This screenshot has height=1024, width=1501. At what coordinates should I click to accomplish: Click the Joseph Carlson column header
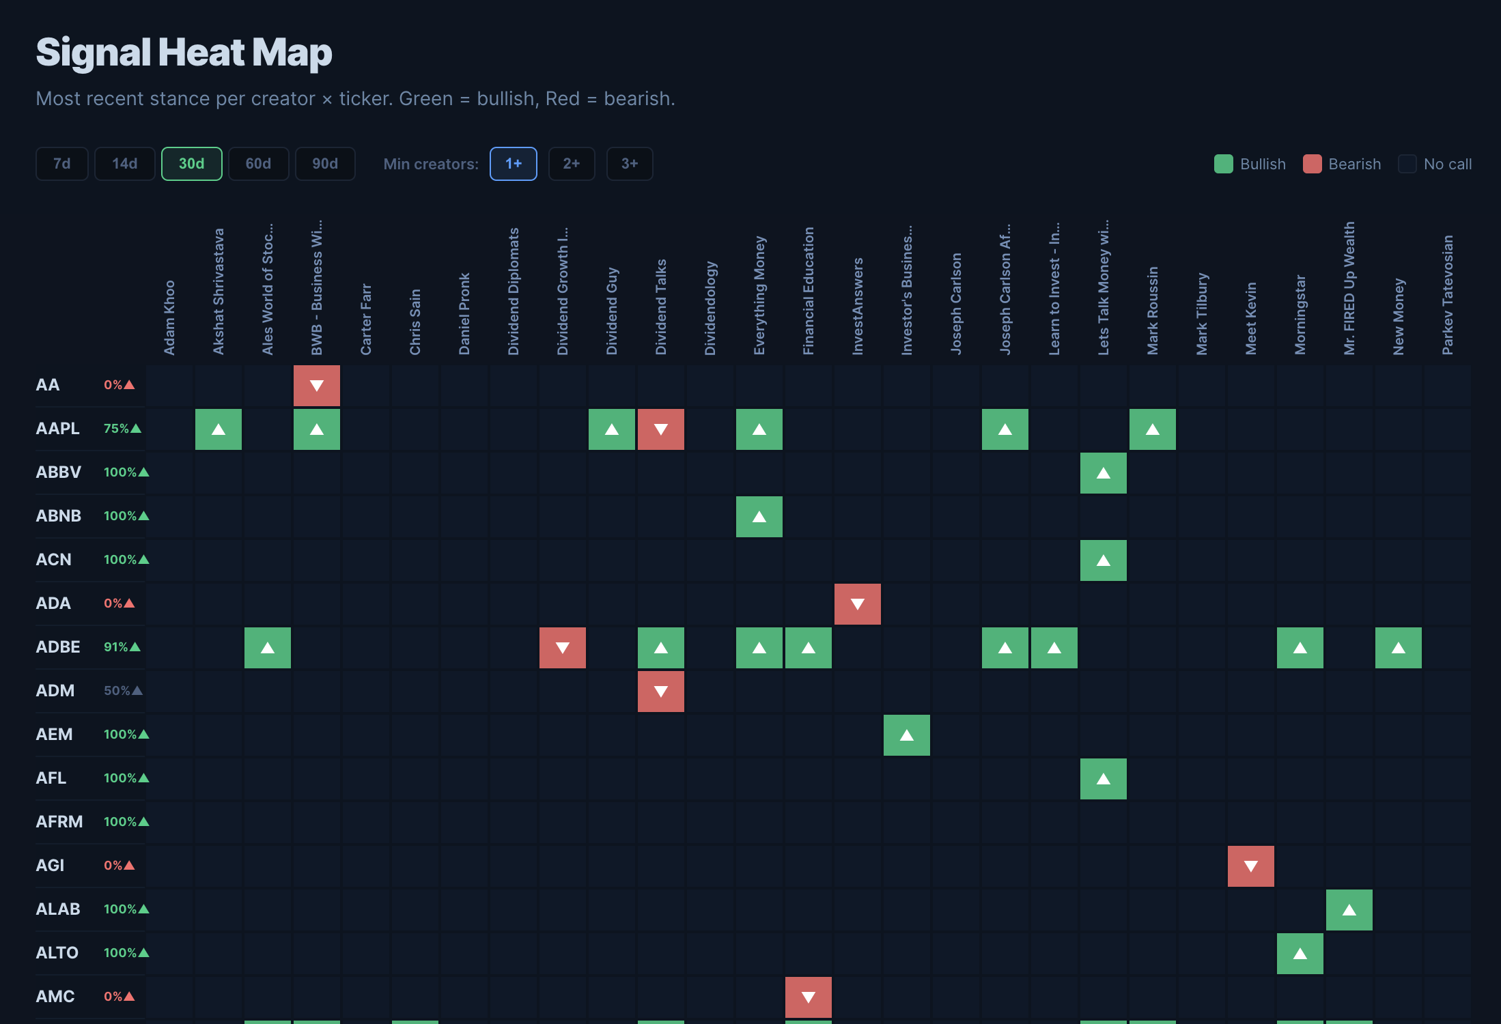pos(956,304)
